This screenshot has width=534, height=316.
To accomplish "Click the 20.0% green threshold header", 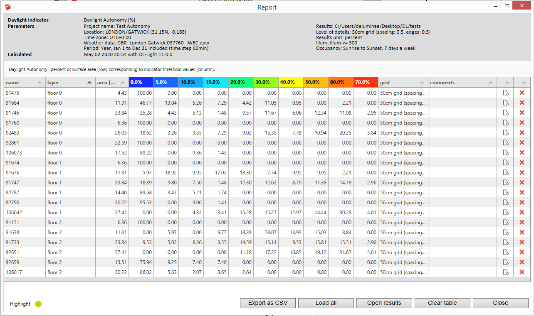I will point(241,82).
